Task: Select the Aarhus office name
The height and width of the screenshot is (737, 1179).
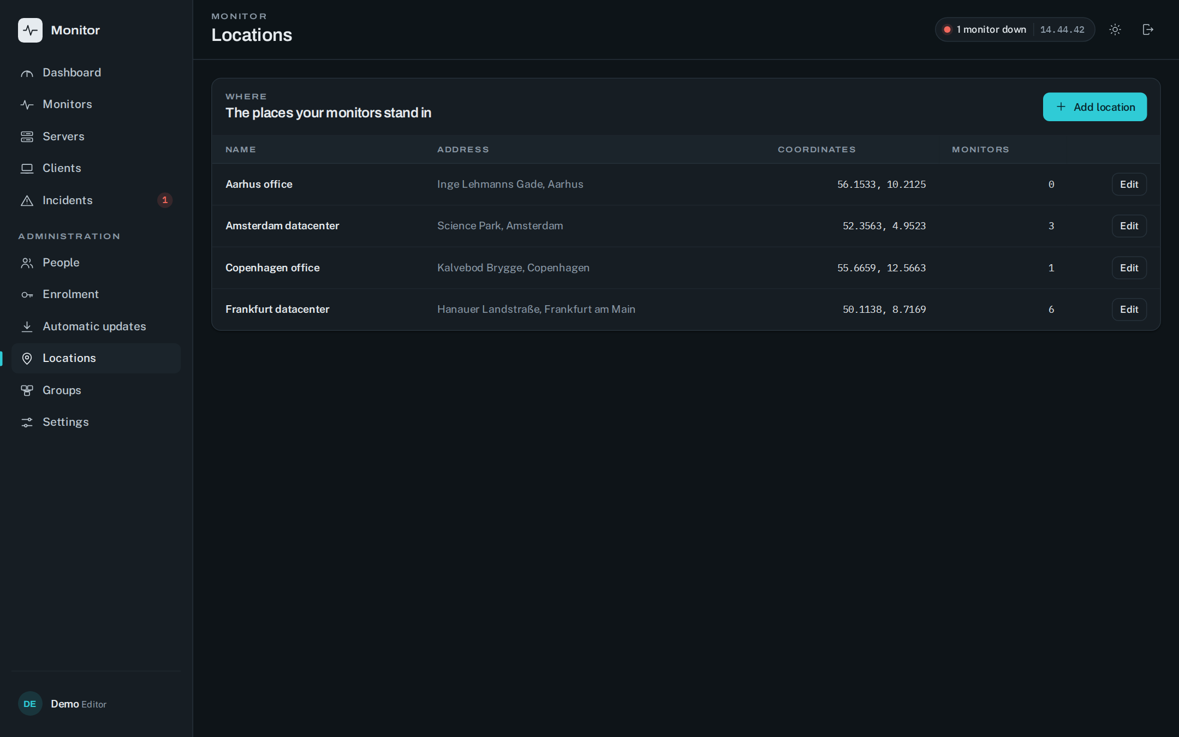Action: point(259,185)
